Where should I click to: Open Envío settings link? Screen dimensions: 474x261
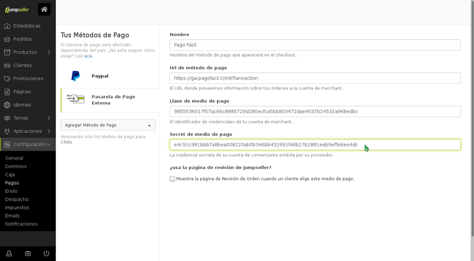(11, 191)
